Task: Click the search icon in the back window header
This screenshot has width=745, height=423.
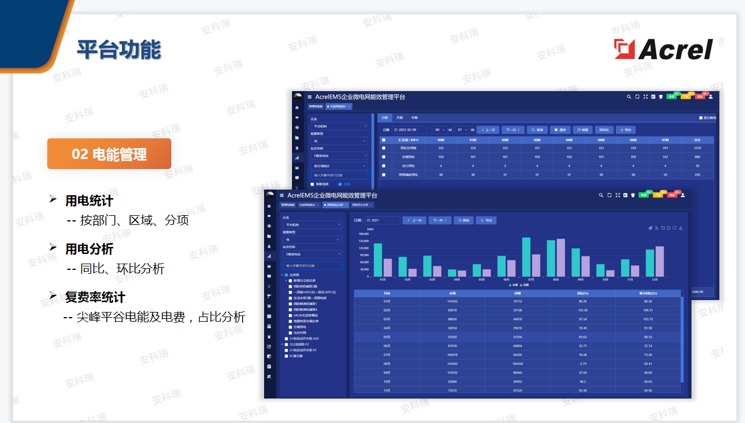Action: click(x=629, y=97)
